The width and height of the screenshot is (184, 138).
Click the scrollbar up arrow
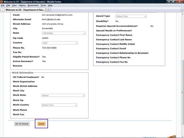182,14
